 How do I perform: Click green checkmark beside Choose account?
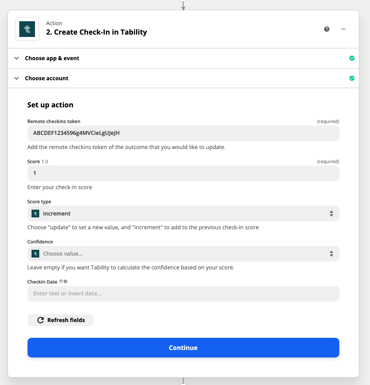tap(352, 78)
